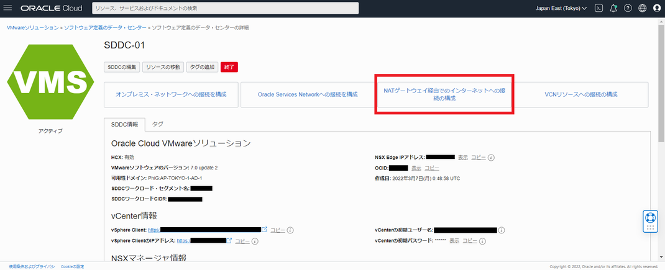
Task: Click コピー next to OCID
Action: 432,168
